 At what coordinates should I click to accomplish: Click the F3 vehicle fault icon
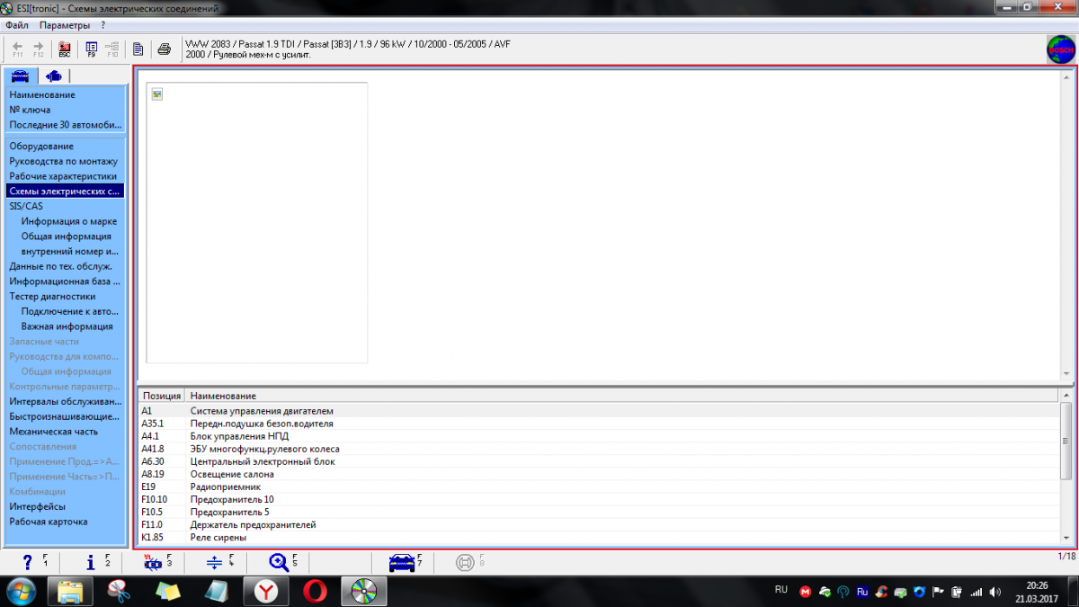coord(153,563)
